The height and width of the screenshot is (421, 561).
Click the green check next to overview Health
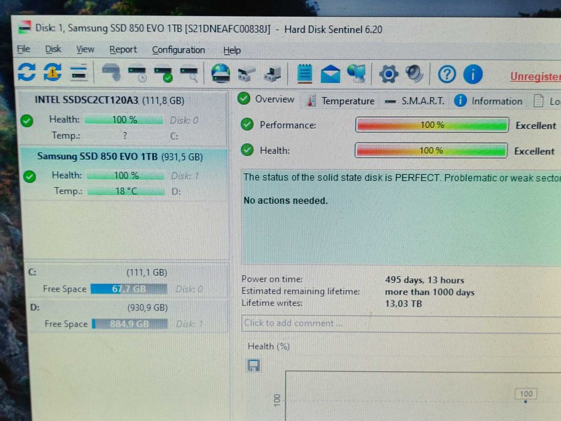click(247, 150)
